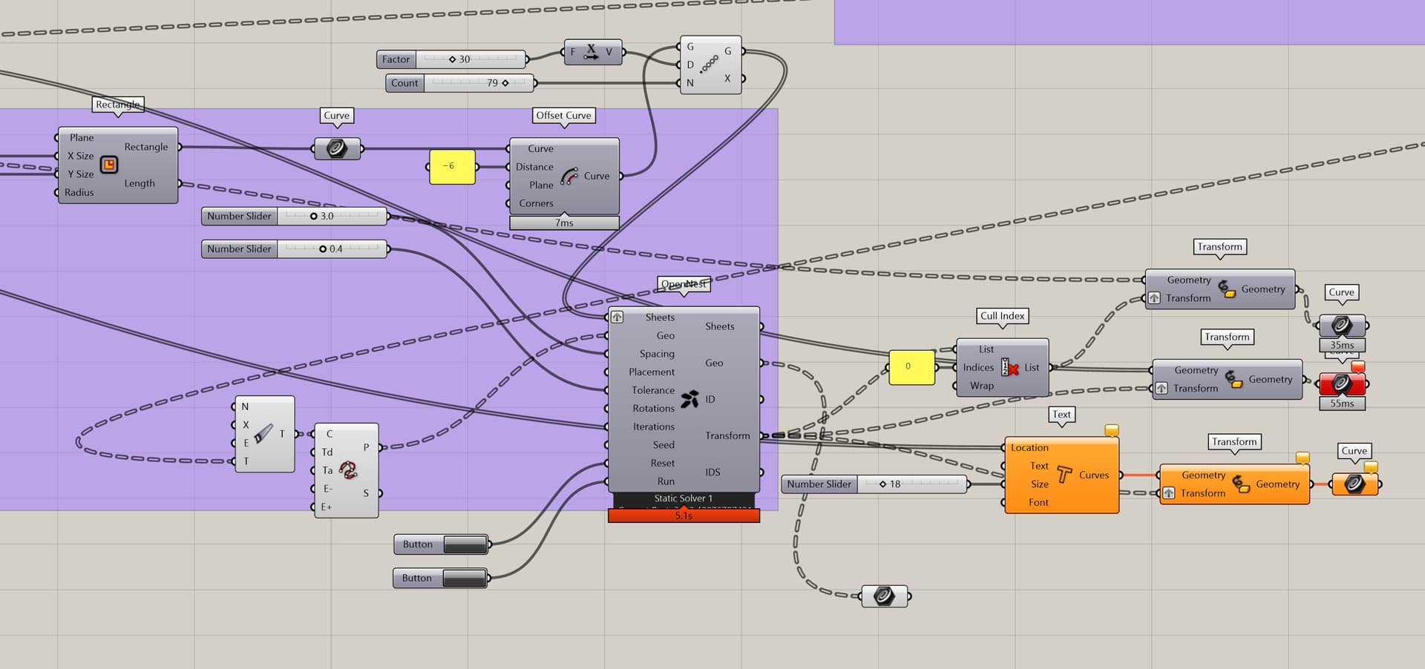The width and height of the screenshot is (1425, 669).
Task: Click the lower Button wired to OpenNest Run
Action: point(440,578)
